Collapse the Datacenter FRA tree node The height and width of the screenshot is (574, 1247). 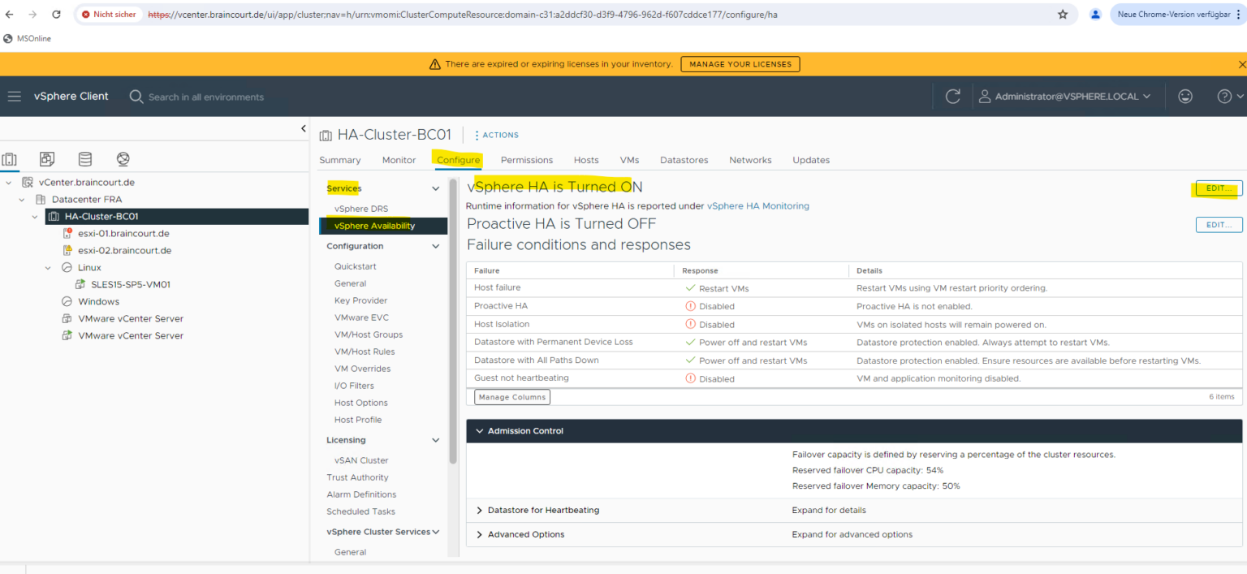[x=22, y=200]
